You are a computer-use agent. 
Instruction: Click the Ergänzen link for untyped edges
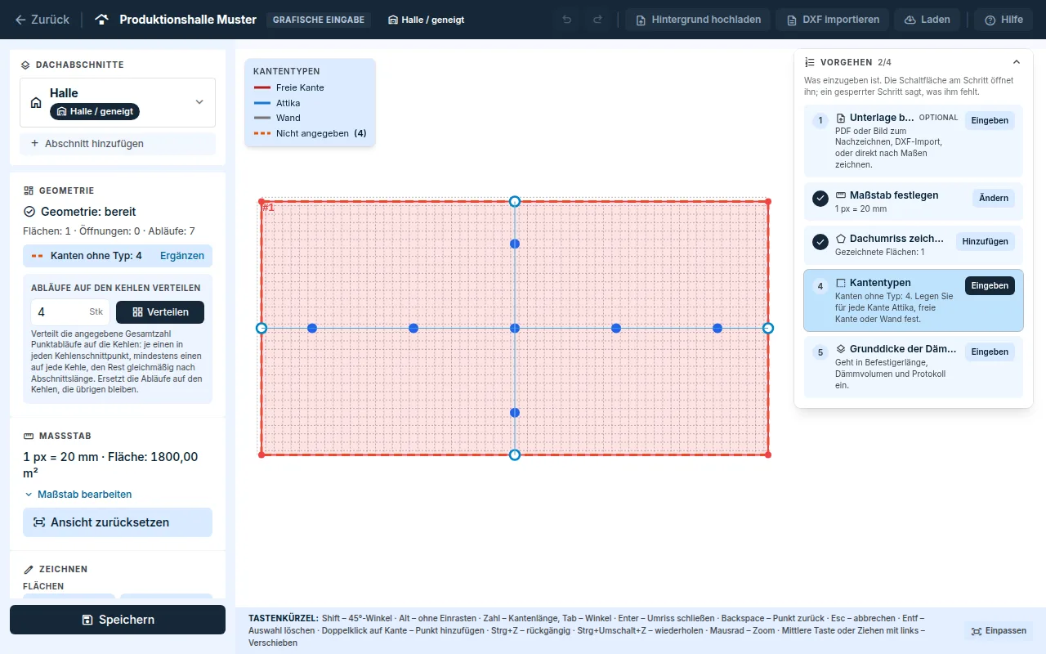[182, 256]
